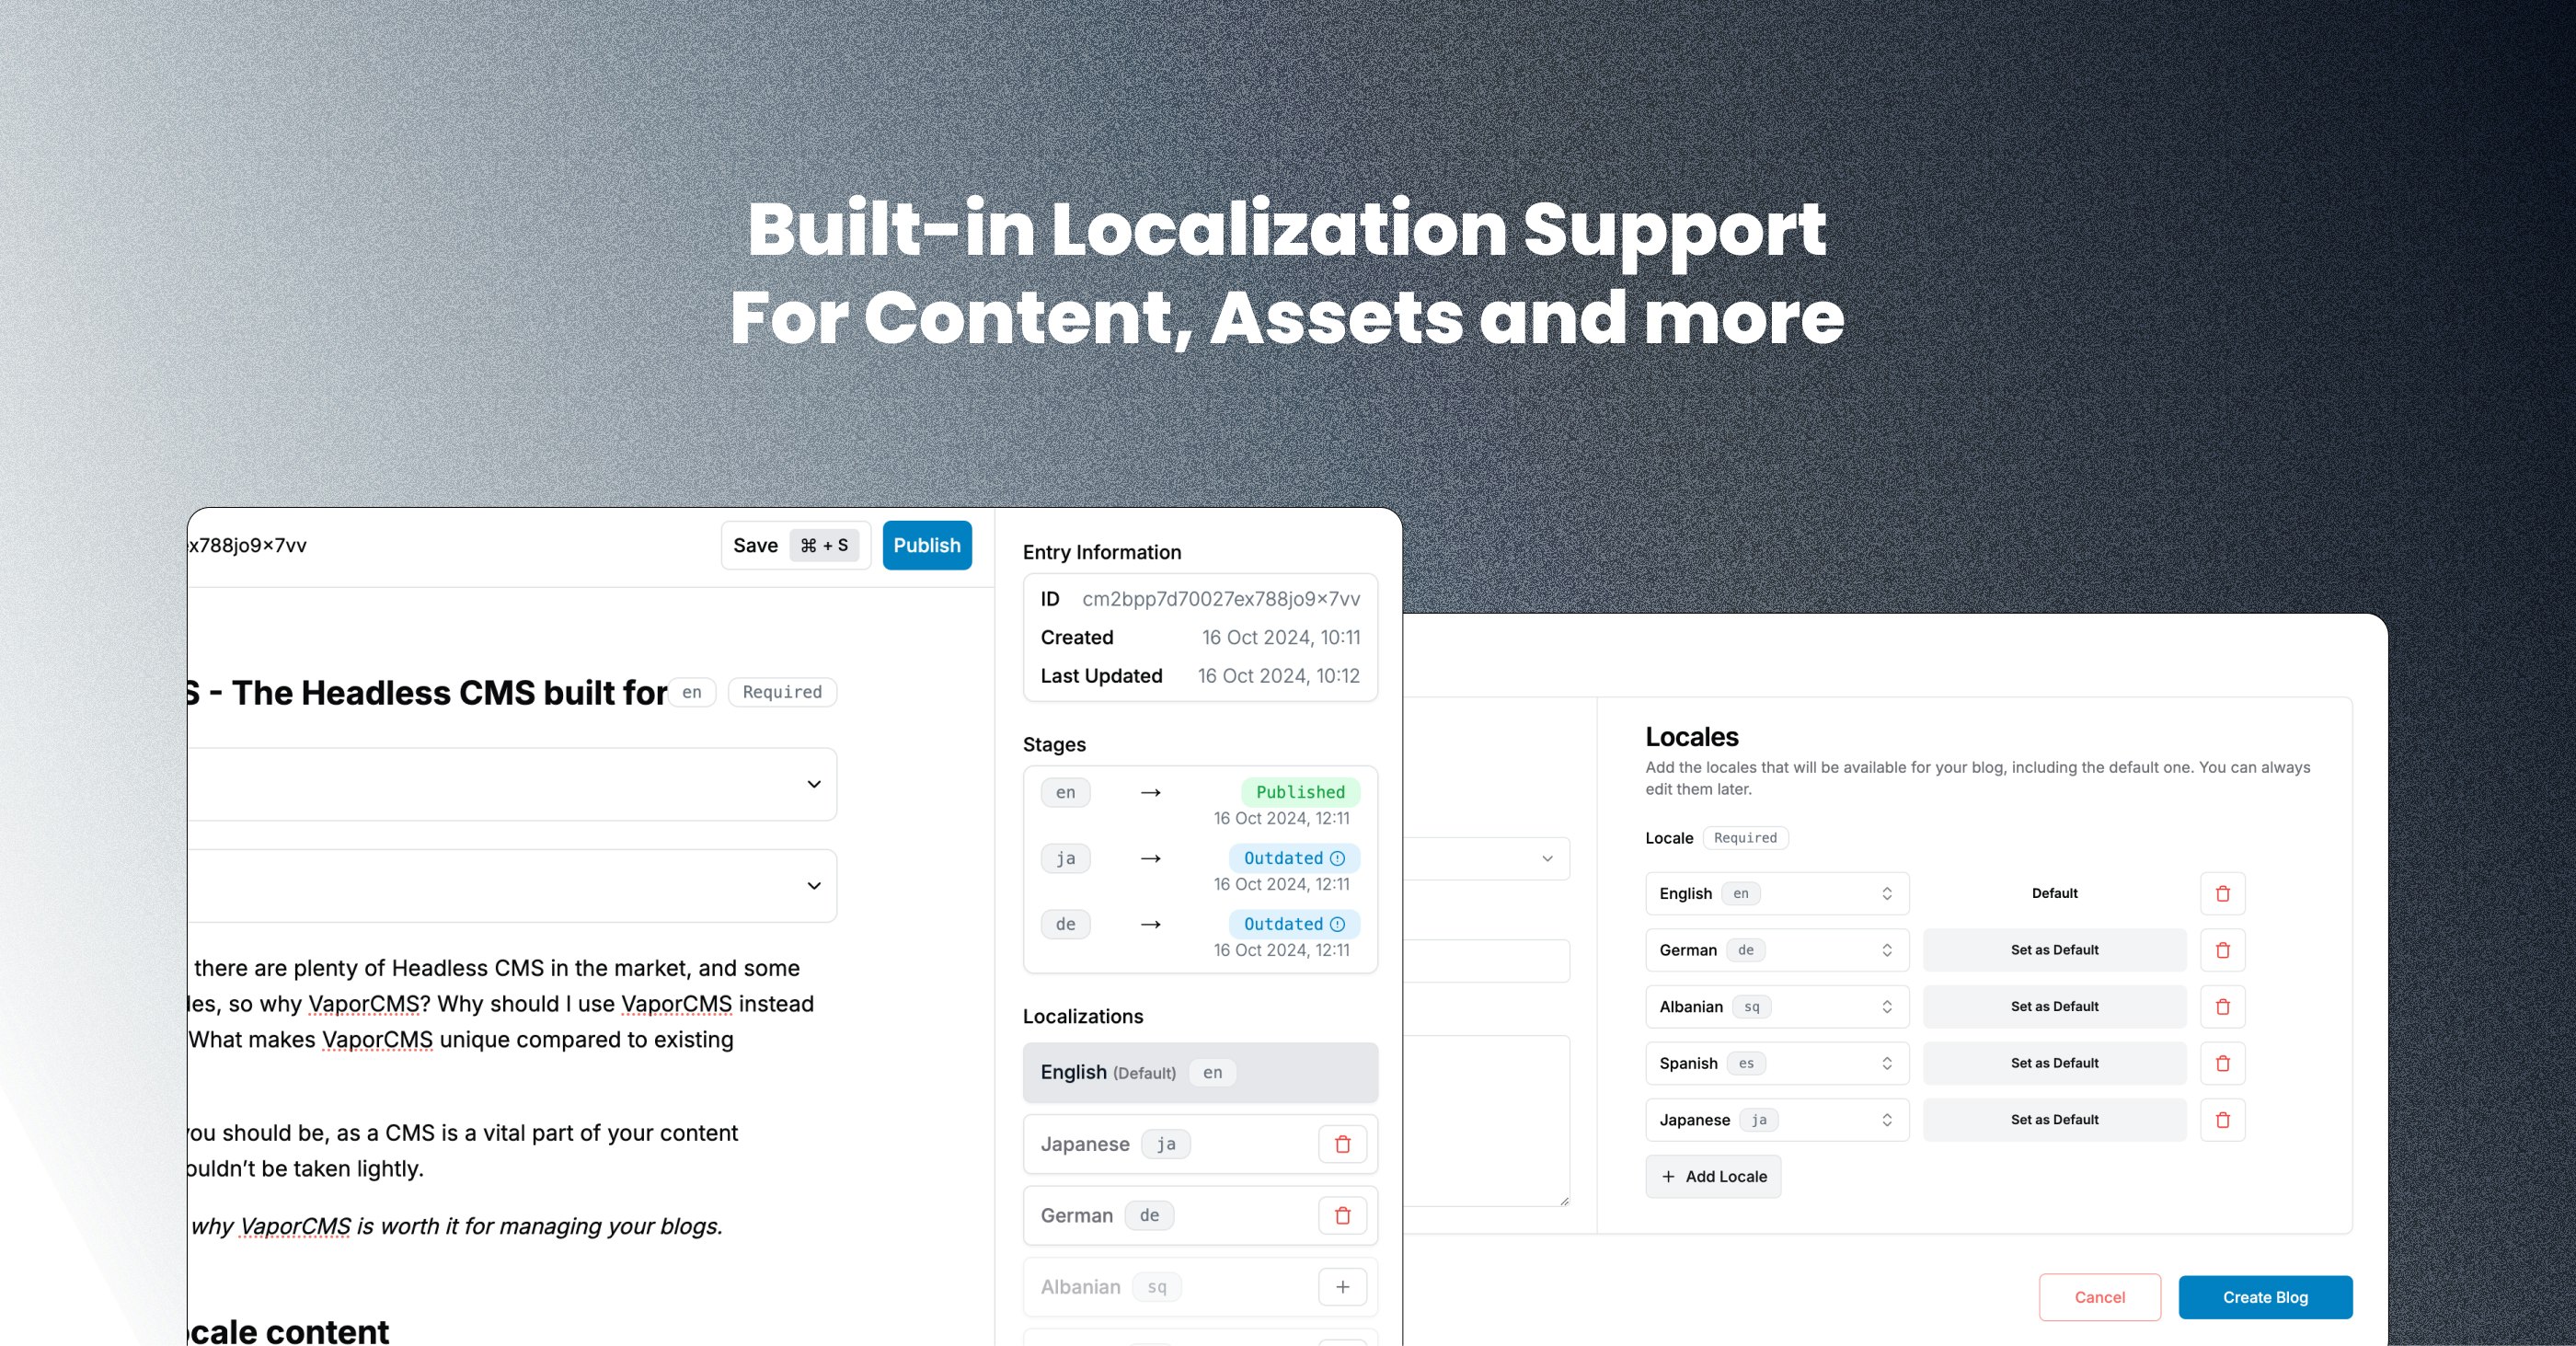Click the Published status badge for en
The width and height of the screenshot is (2576, 1346).
pos(1300,792)
